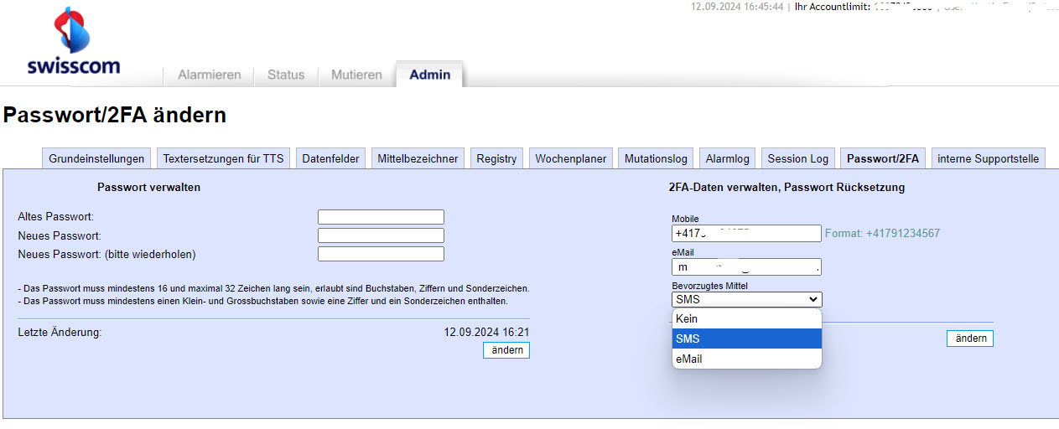Click the Mobile number input field
The width and height of the screenshot is (1059, 429).
[746, 234]
